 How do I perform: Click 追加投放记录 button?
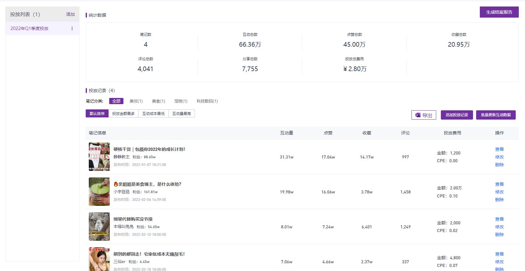[x=457, y=115]
